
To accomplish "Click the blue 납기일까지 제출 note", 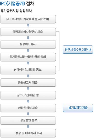I will 78,108.
